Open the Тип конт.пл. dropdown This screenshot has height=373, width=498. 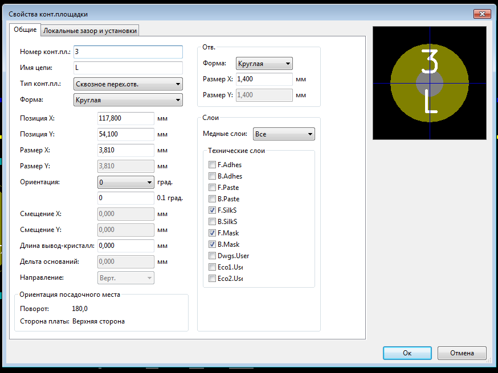click(128, 84)
